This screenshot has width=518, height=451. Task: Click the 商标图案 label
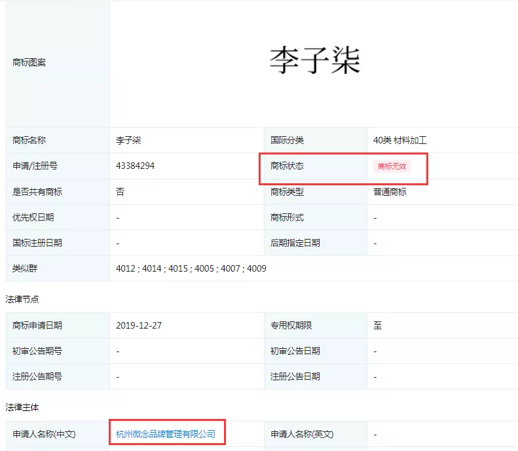pyautogui.click(x=29, y=62)
